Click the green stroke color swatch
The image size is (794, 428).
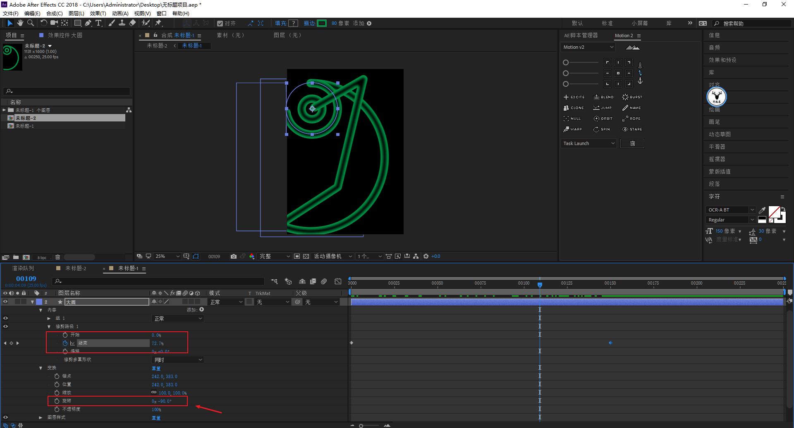tap(322, 24)
